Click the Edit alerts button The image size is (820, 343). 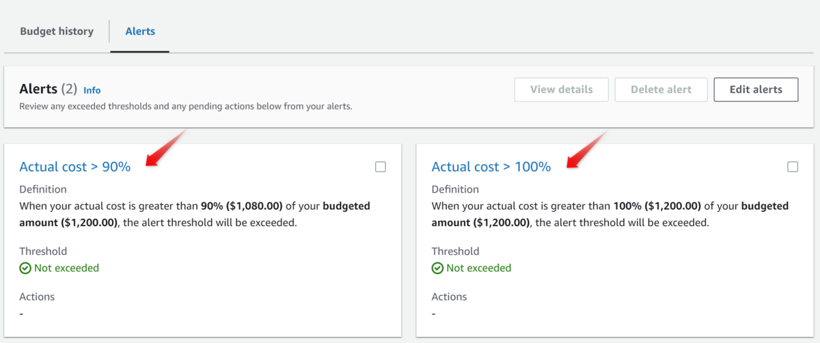(x=756, y=90)
